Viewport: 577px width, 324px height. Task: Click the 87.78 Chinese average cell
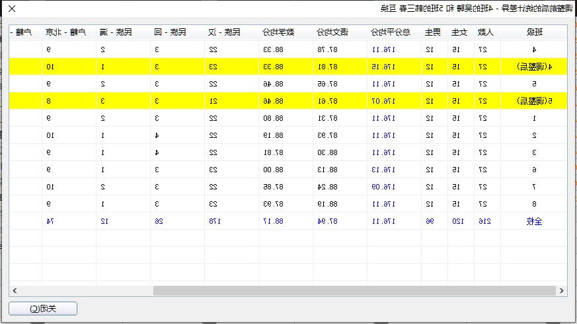pyautogui.click(x=340, y=49)
